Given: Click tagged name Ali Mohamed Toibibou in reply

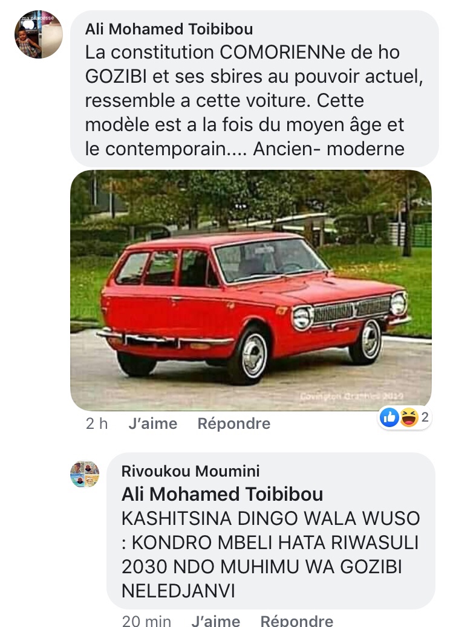Looking at the screenshot, I should (x=223, y=494).
